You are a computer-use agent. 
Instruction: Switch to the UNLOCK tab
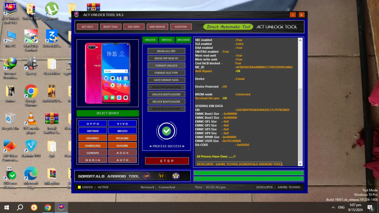150,40
